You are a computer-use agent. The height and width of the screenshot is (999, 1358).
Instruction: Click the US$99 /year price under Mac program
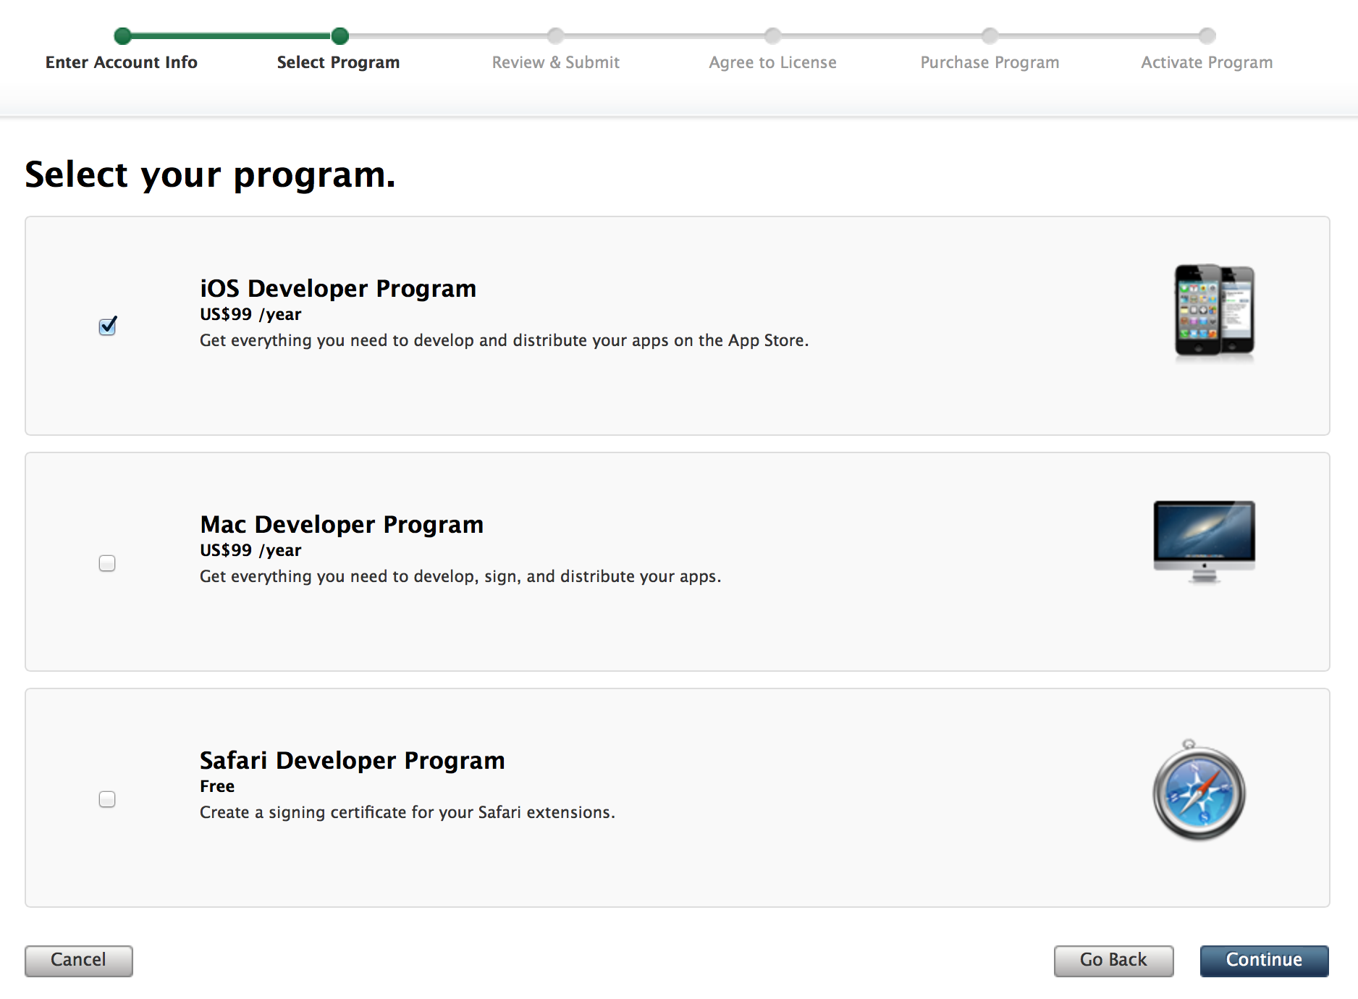(x=250, y=550)
